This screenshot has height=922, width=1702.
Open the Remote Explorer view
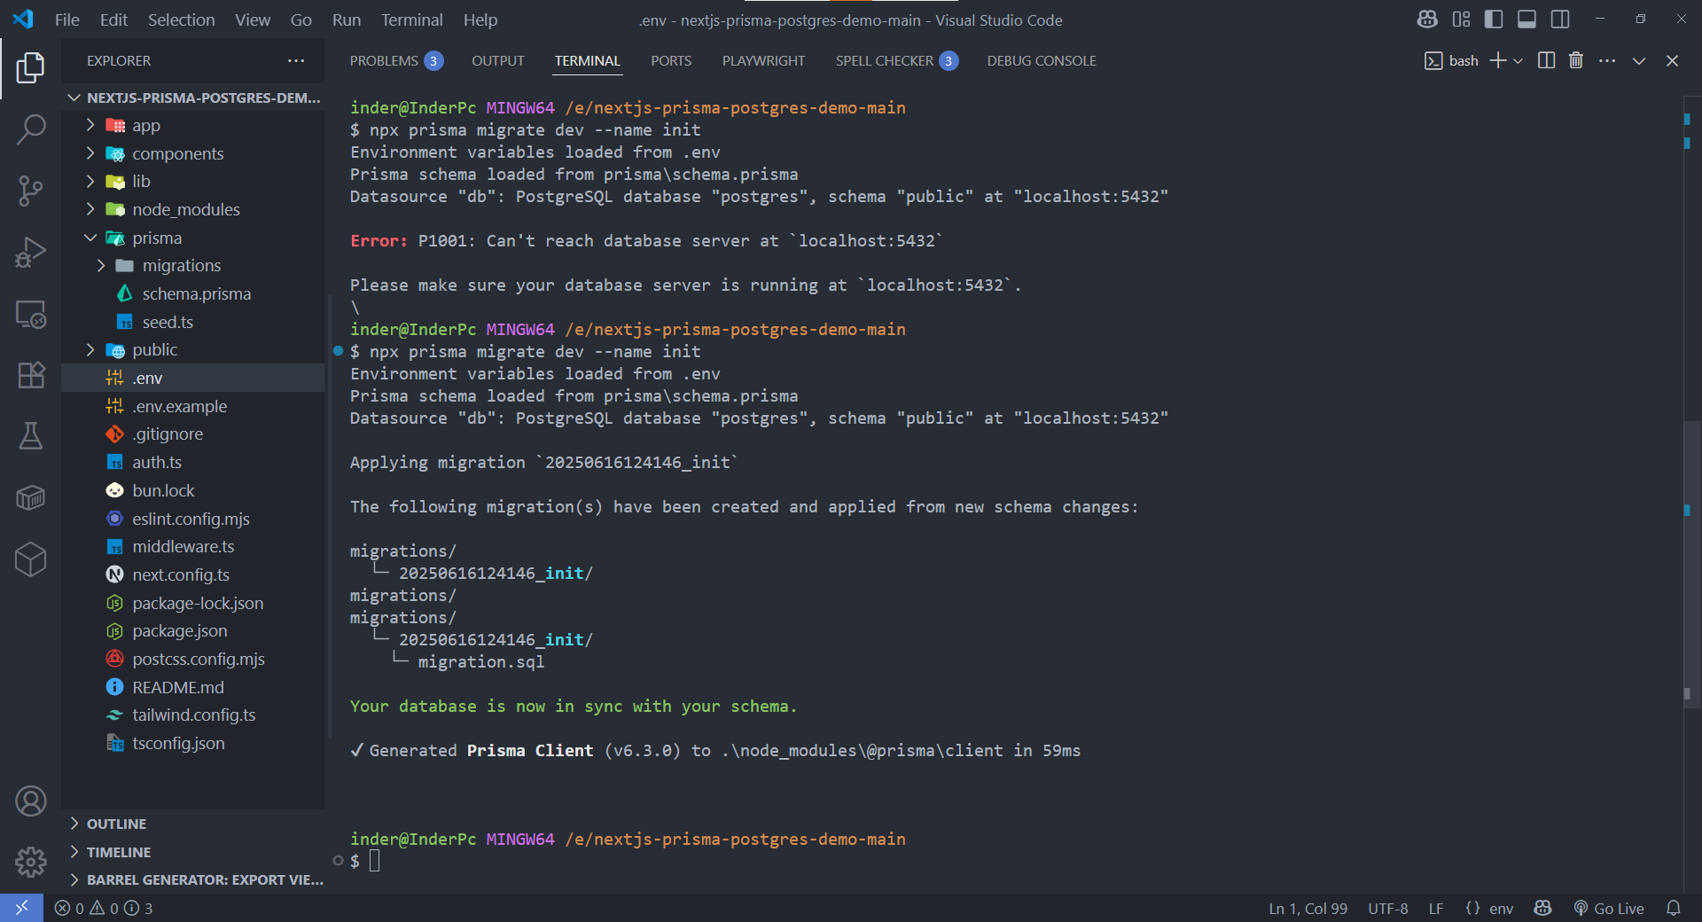30,315
